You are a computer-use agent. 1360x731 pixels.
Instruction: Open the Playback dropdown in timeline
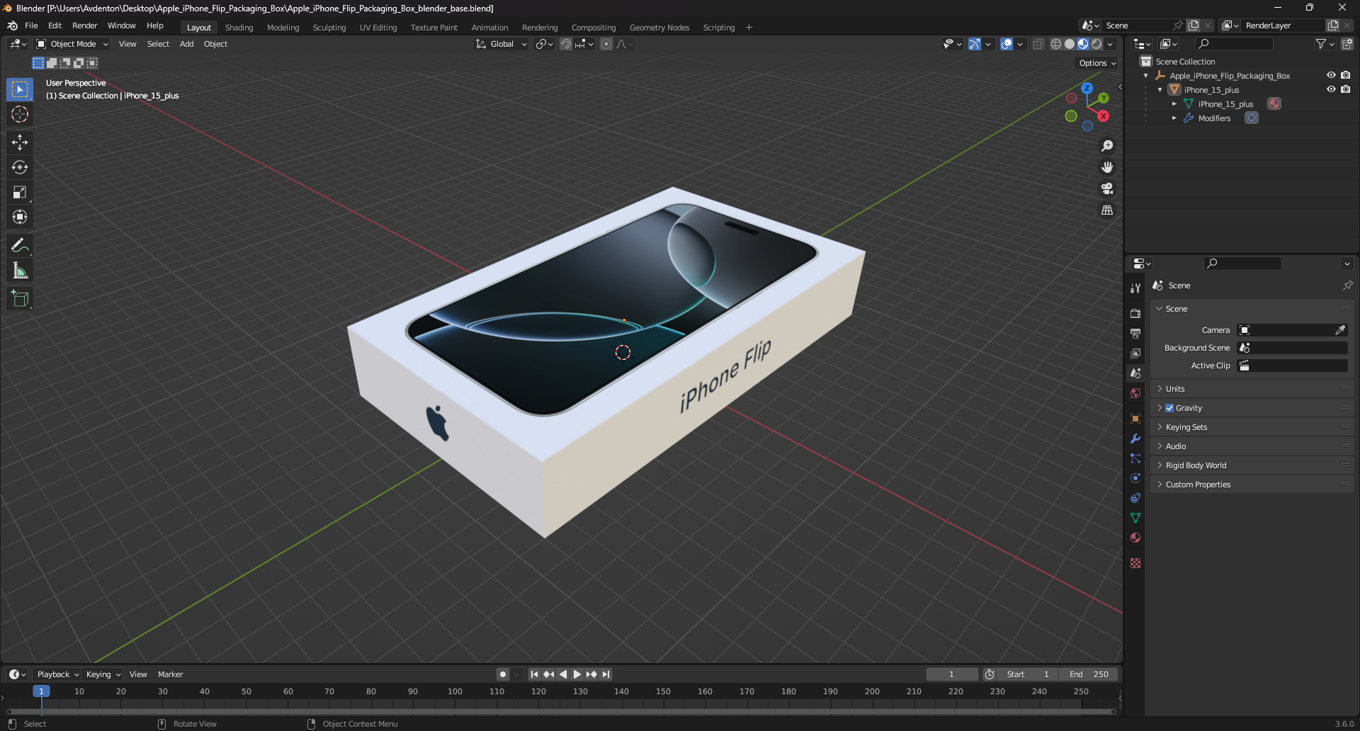click(57, 674)
